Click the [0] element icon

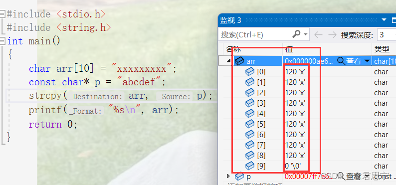(250, 72)
